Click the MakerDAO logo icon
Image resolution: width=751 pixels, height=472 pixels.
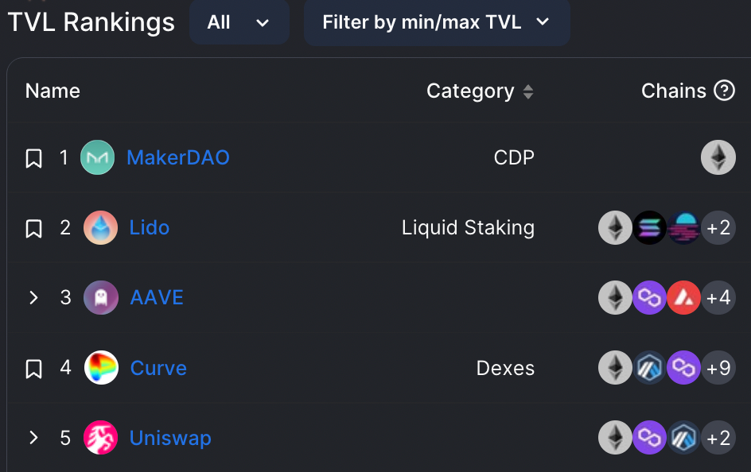click(98, 157)
